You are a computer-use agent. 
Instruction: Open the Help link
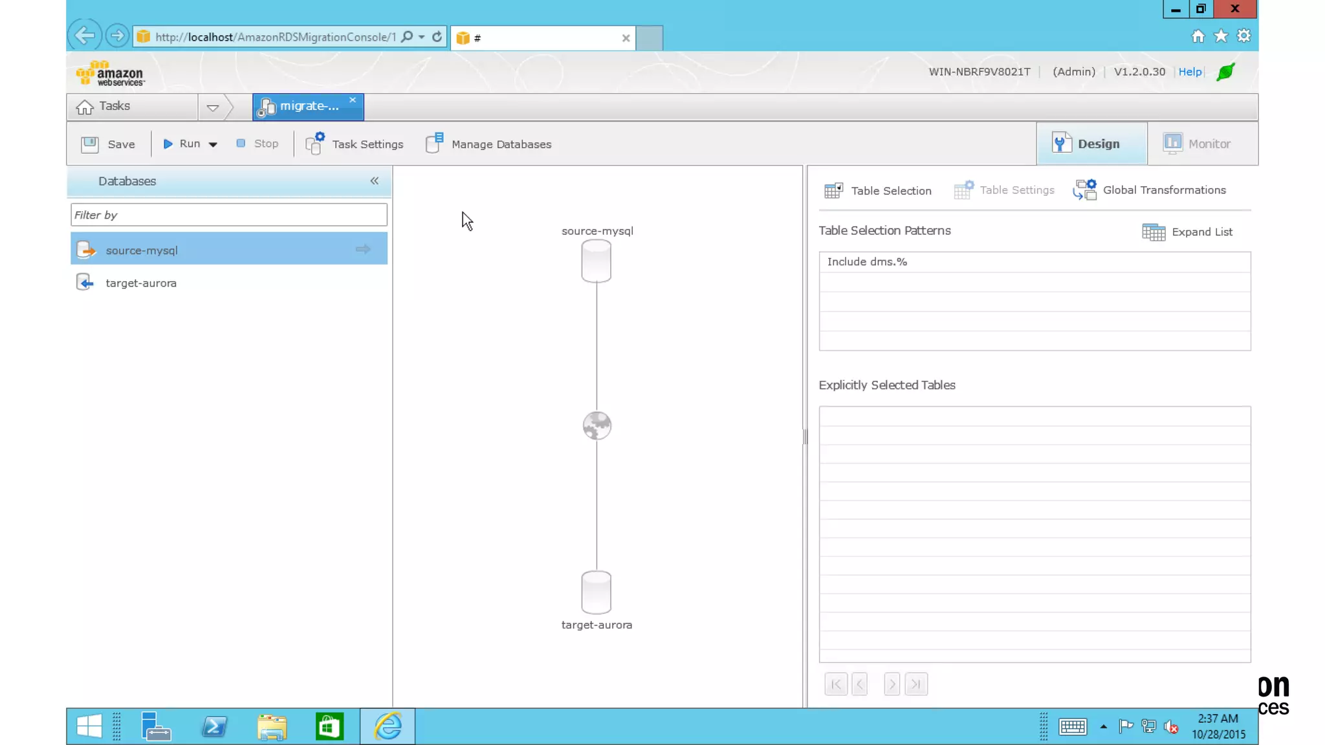click(x=1189, y=72)
